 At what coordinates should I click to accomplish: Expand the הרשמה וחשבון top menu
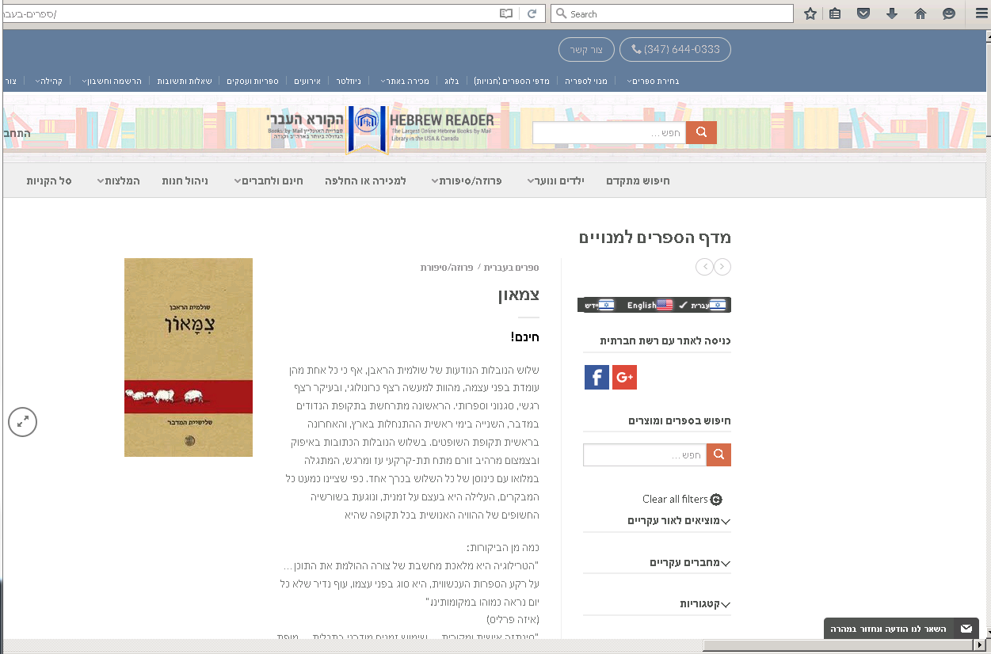pyautogui.click(x=111, y=81)
